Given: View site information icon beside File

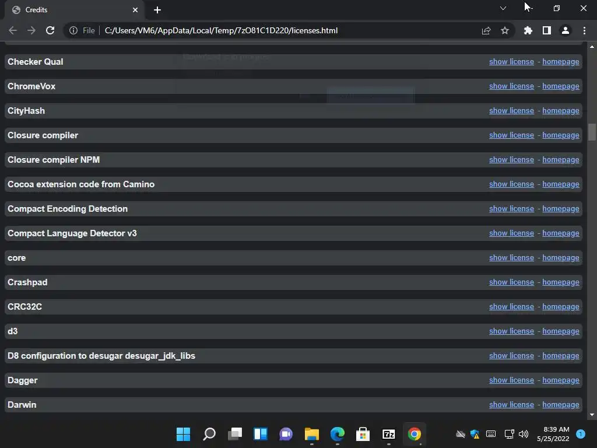Looking at the screenshot, I should [73, 30].
